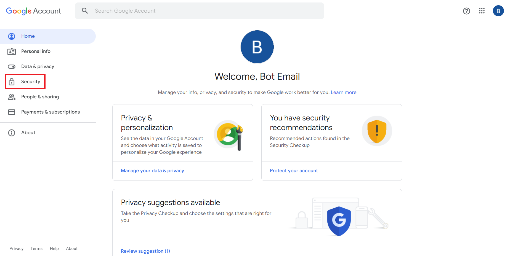Image resolution: width=510 pixels, height=256 pixels.
Task: Click Protect your account
Action: coord(294,170)
